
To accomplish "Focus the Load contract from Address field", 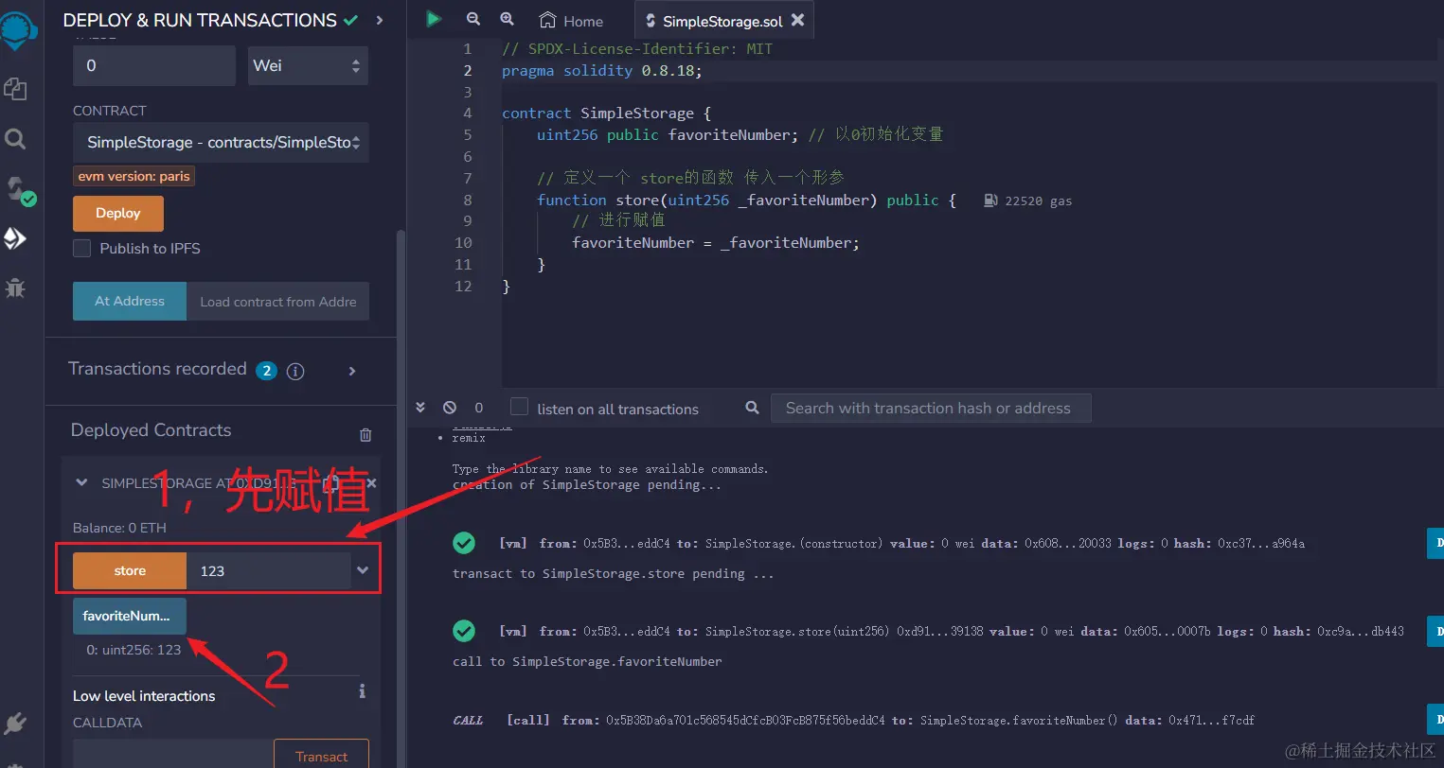I will 277,302.
